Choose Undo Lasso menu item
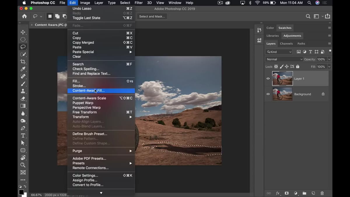Screen dimensions: 350x197 (101, 8)
